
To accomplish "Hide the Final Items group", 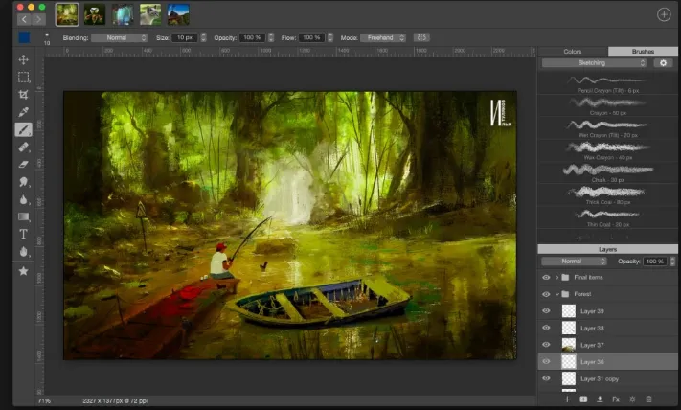I will click(546, 277).
